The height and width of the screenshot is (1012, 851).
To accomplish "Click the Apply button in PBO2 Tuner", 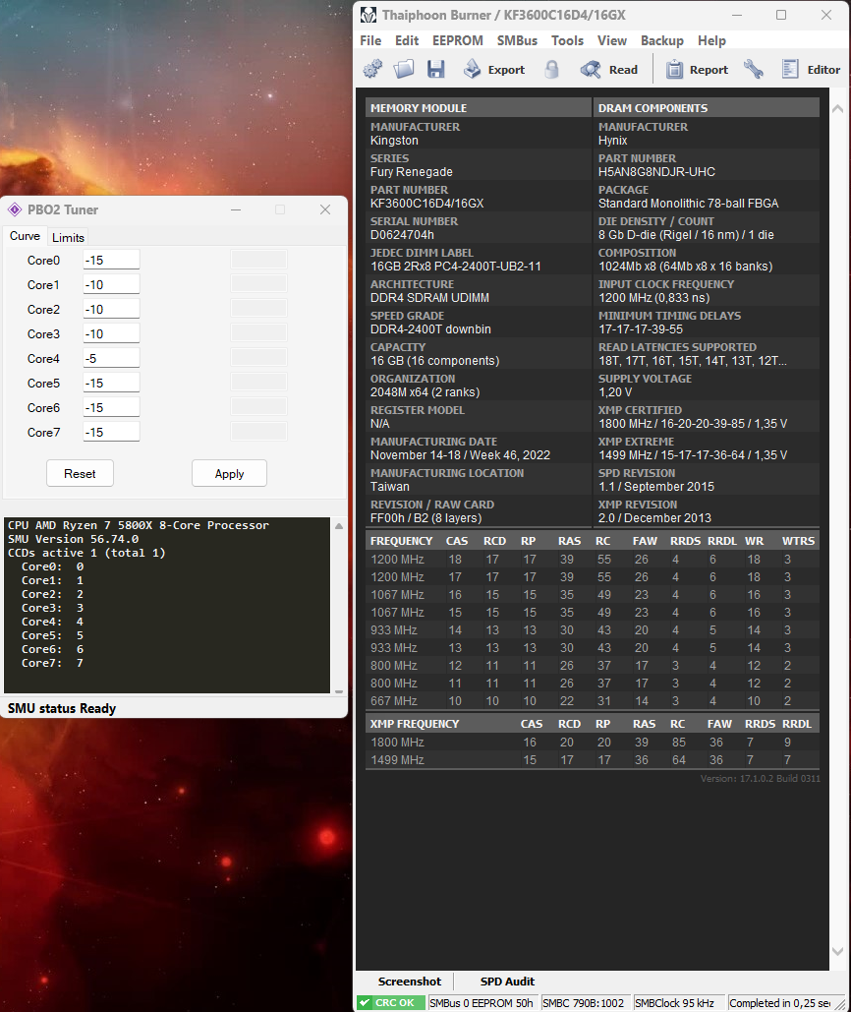I will click(x=229, y=473).
